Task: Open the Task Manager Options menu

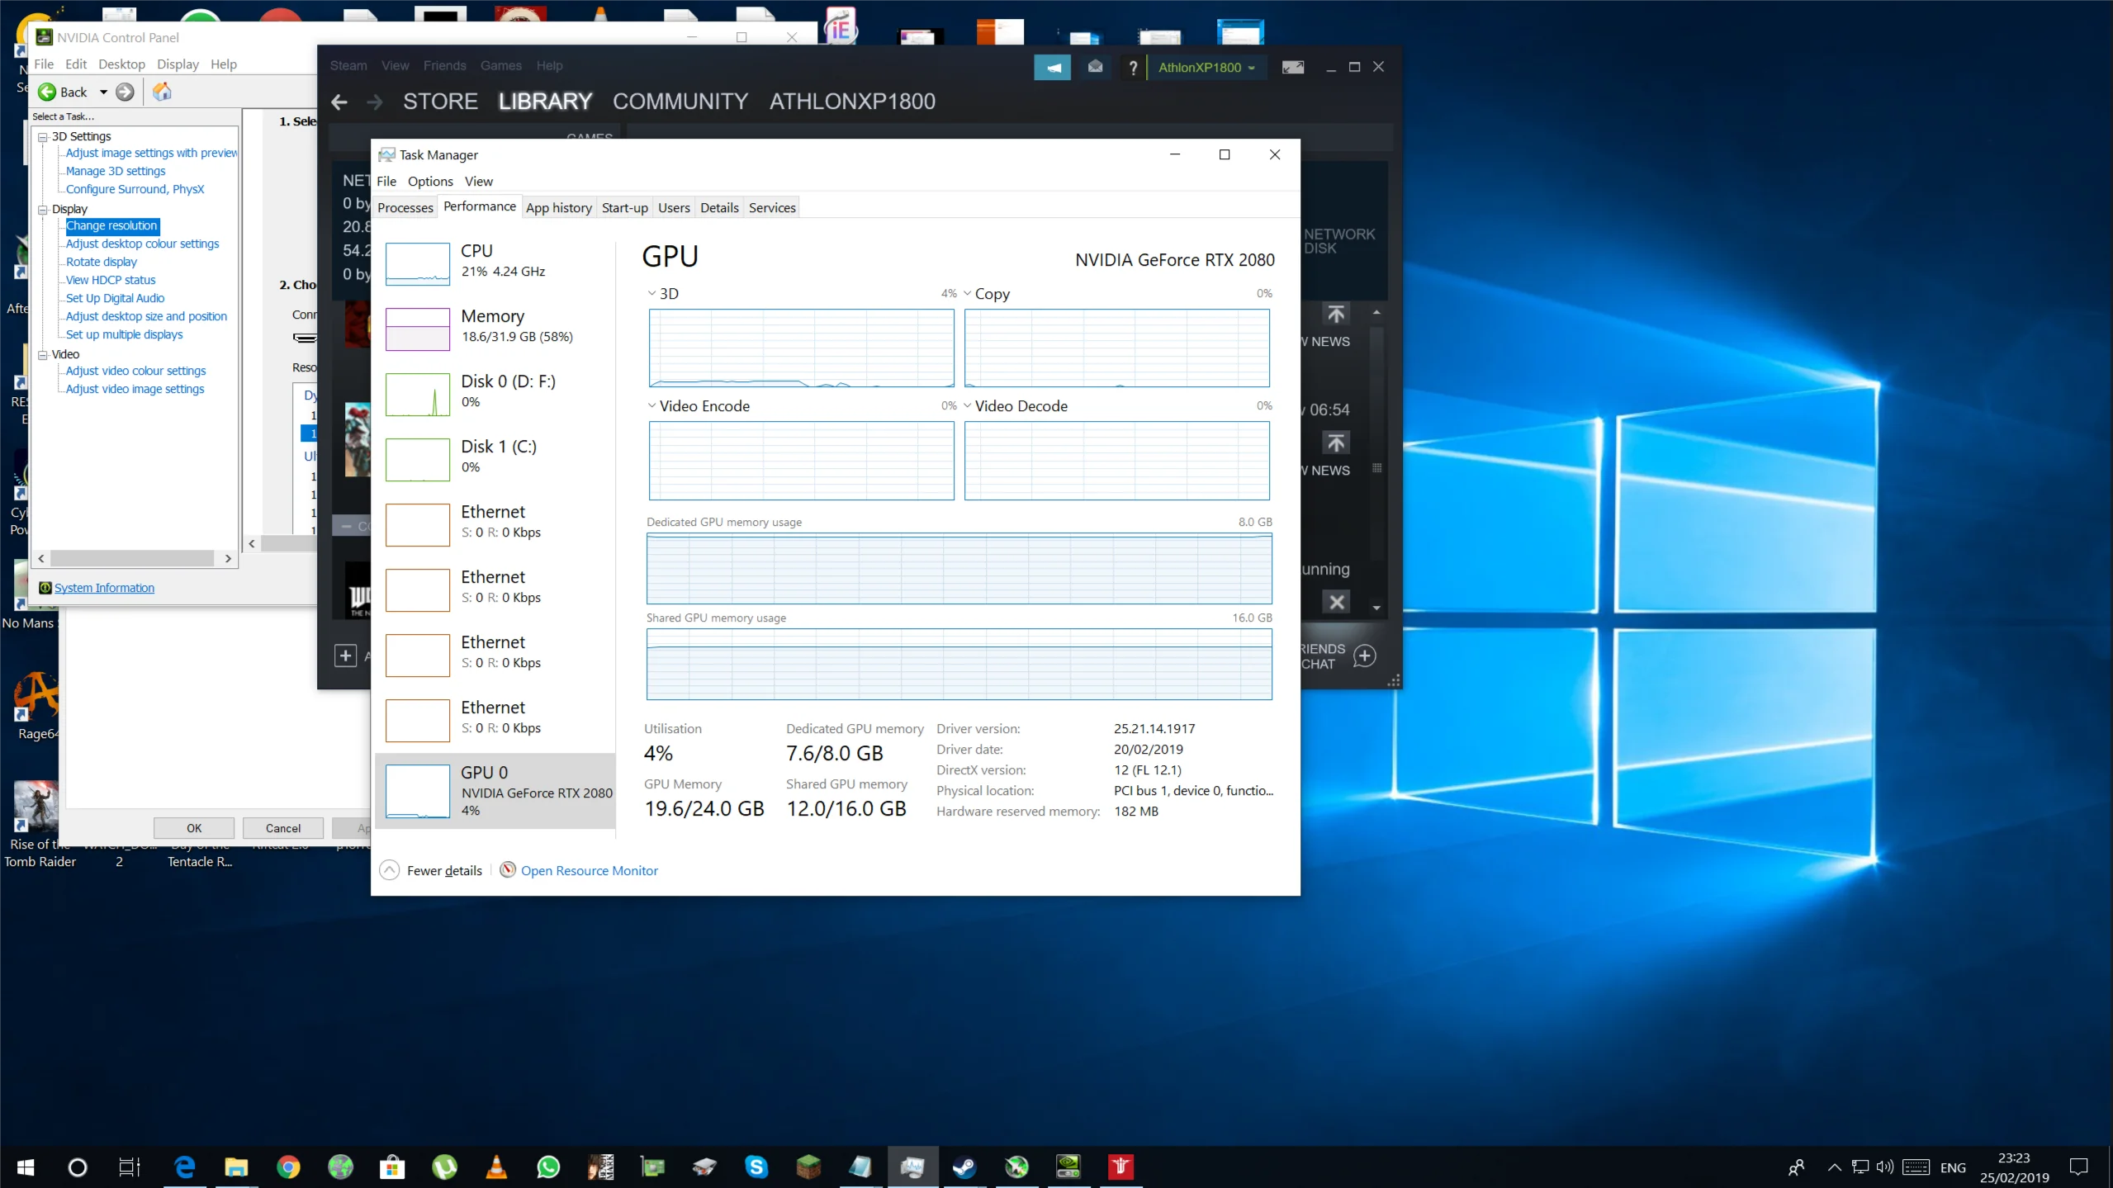Action: click(430, 182)
